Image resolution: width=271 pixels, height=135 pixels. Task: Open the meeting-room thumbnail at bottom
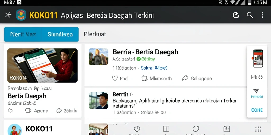[98, 129]
